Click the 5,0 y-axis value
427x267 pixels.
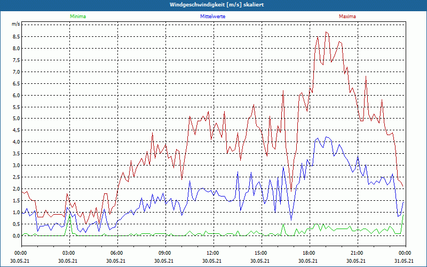point(16,119)
